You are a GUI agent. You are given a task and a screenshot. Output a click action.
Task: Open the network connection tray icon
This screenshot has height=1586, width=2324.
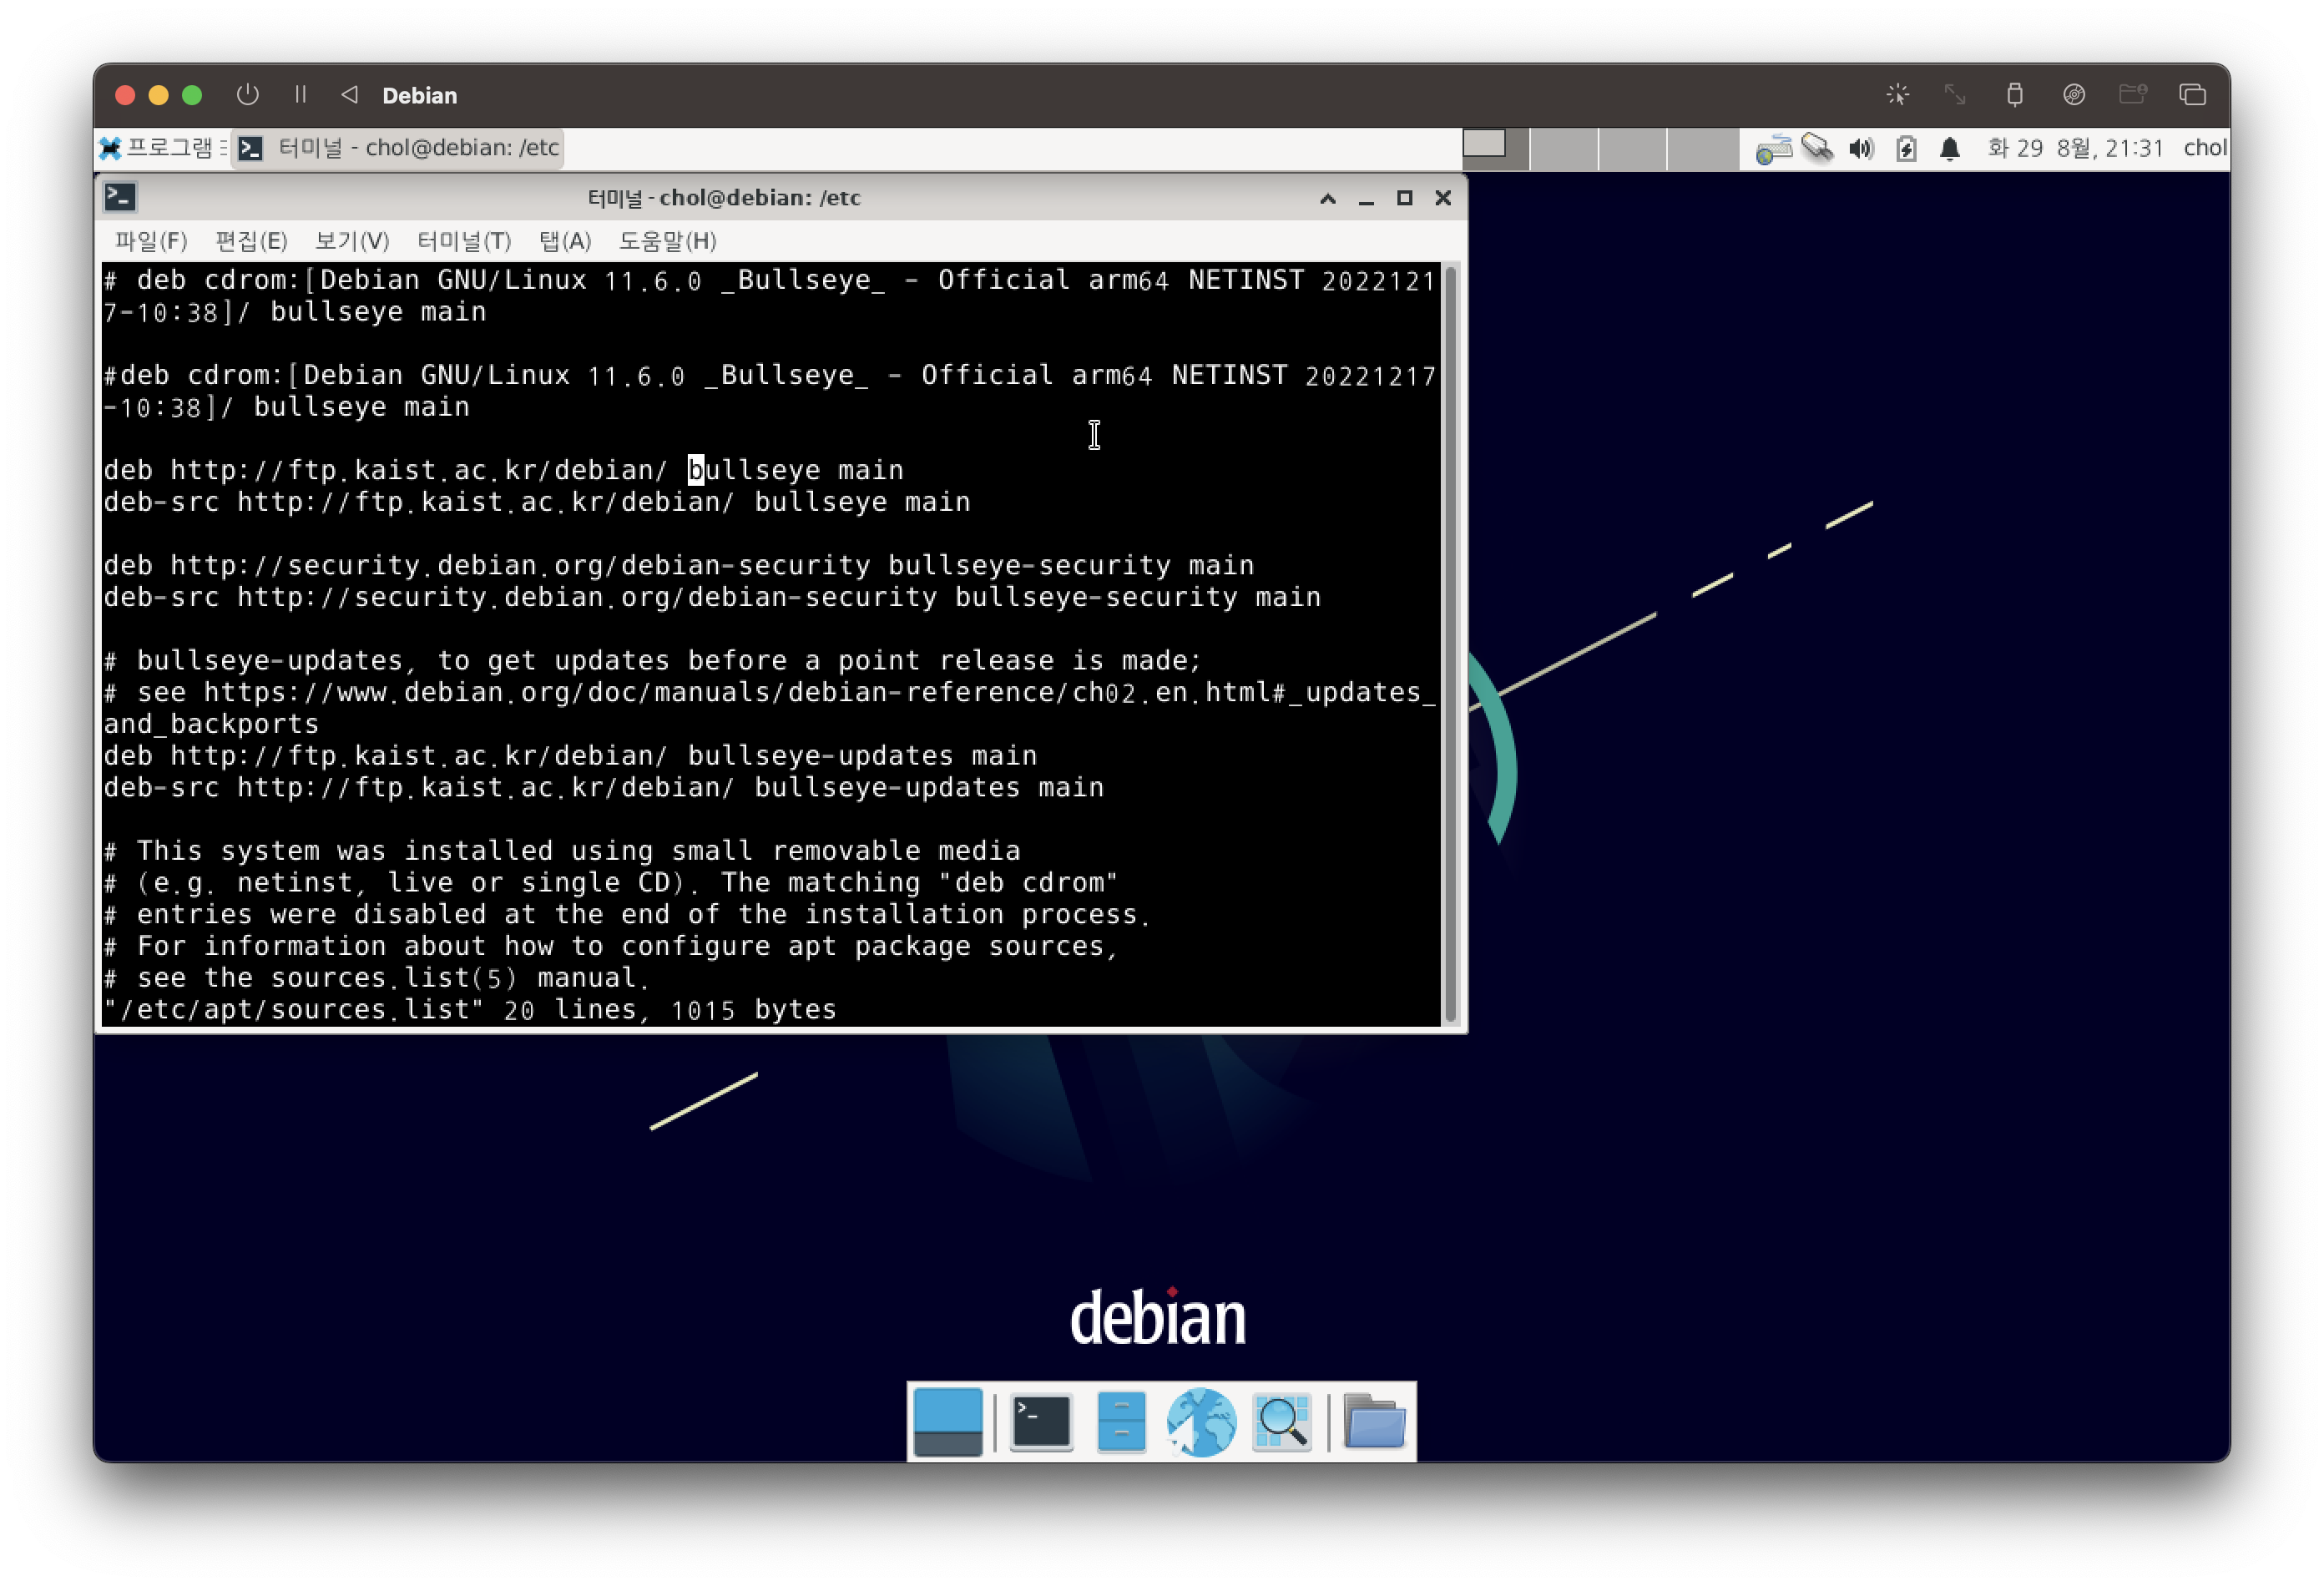[1773, 149]
